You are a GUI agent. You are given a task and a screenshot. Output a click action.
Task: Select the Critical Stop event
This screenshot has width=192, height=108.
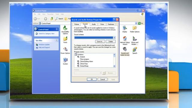(x=84, y=64)
